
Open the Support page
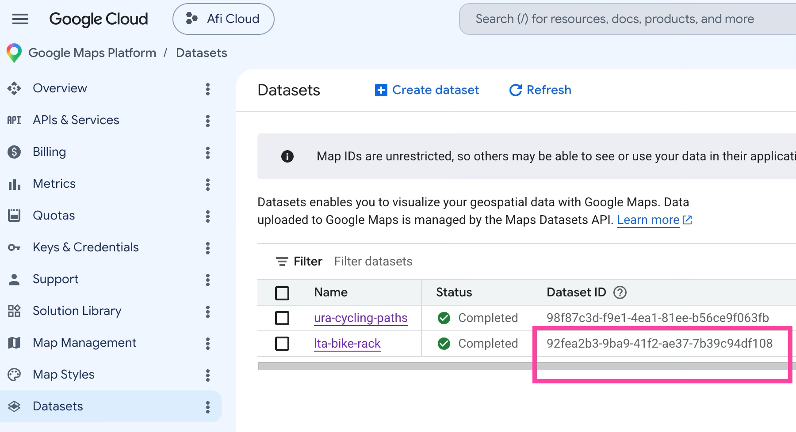(55, 279)
